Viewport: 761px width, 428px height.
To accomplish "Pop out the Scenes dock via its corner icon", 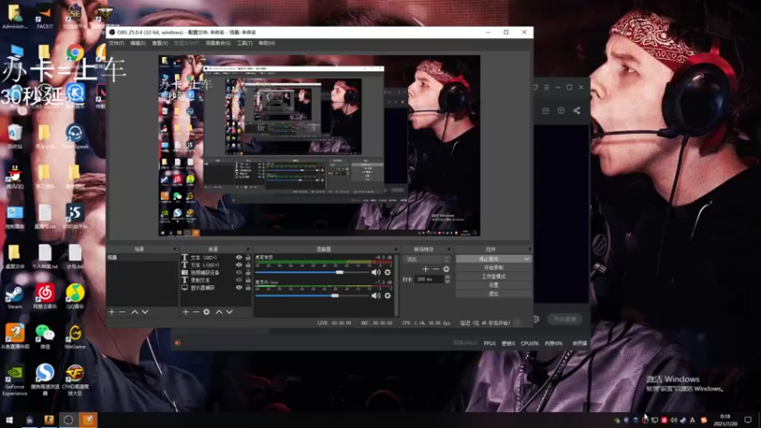I will pyautogui.click(x=175, y=249).
